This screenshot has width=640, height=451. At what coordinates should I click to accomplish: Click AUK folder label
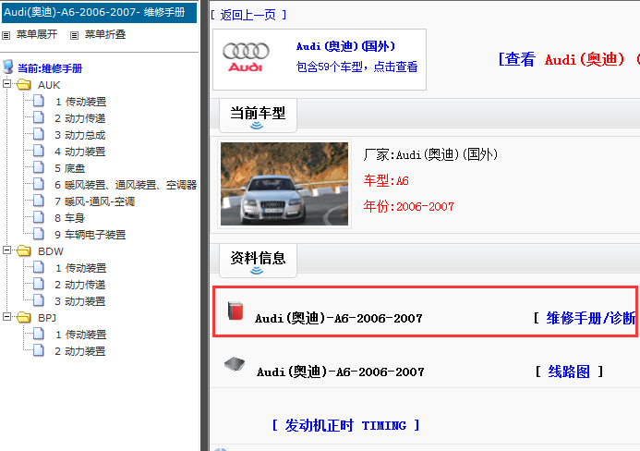[x=49, y=85]
